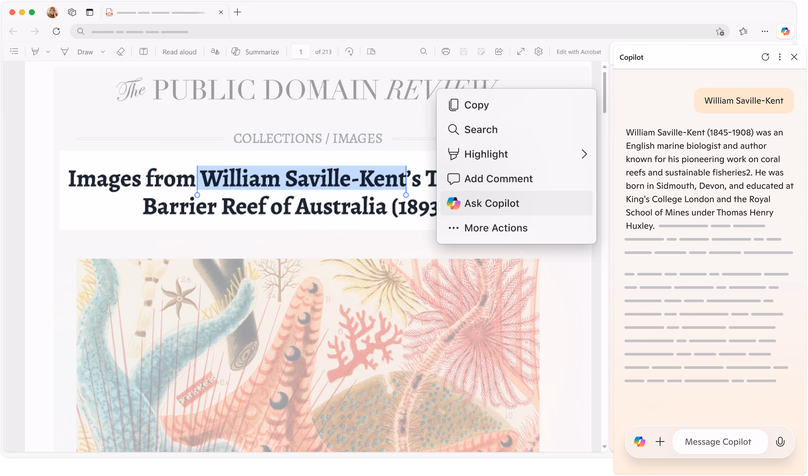The height and width of the screenshot is (476, 808).
Task: Open PDF settings gear
Action: pyautogui.click(x=539, y=51)
